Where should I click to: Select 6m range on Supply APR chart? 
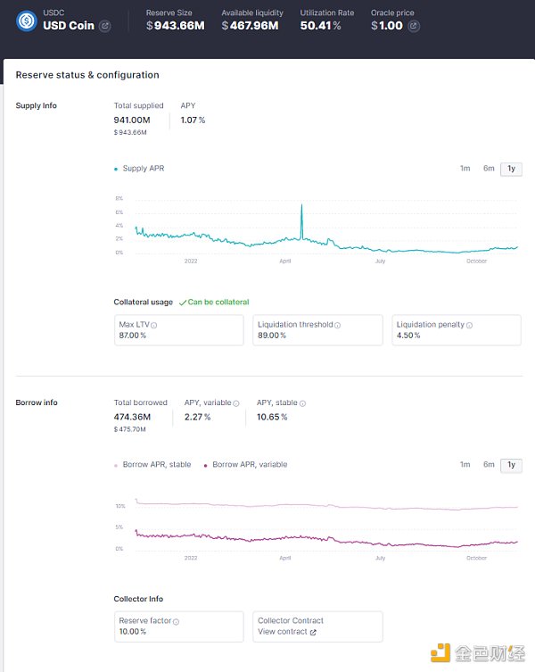click(x=489, y=169)
